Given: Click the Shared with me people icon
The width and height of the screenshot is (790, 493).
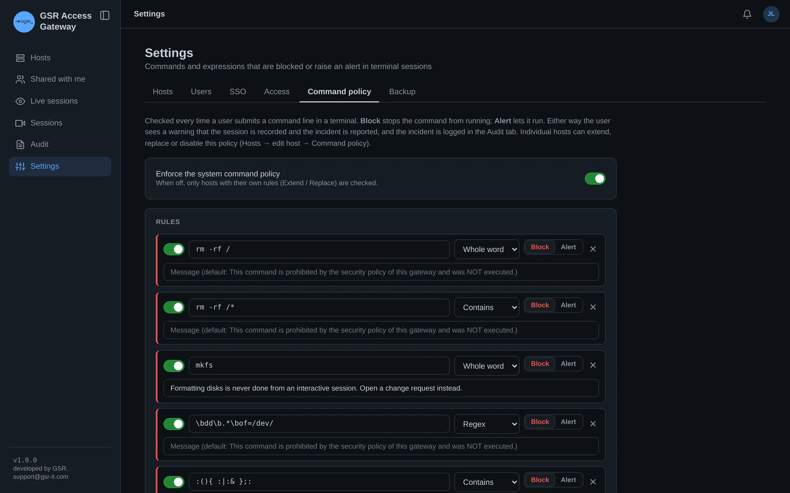Looking at the screenshot, I should tap(20, 79).
